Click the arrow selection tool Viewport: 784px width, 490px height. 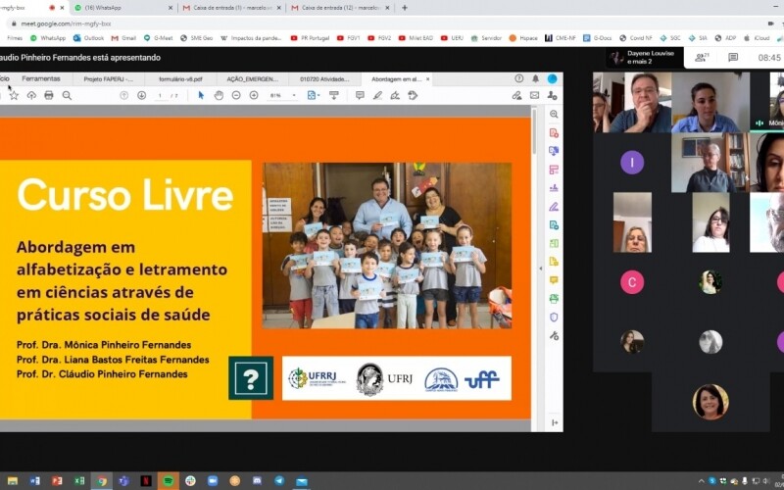(202, 95)
